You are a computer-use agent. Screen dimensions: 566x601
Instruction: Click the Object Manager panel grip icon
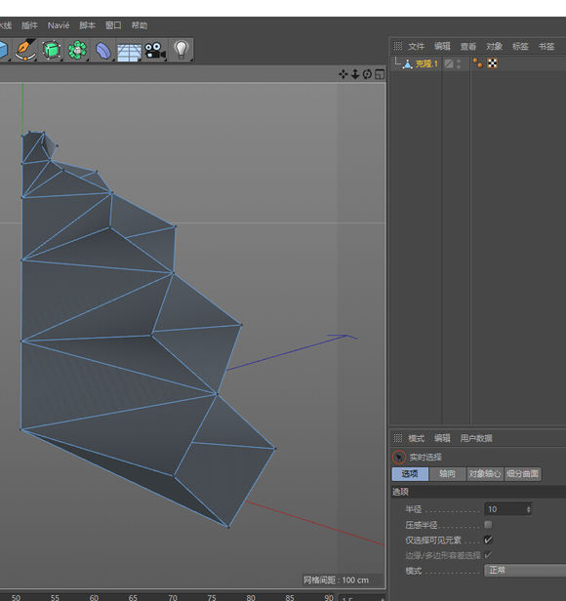pos(397,47)
